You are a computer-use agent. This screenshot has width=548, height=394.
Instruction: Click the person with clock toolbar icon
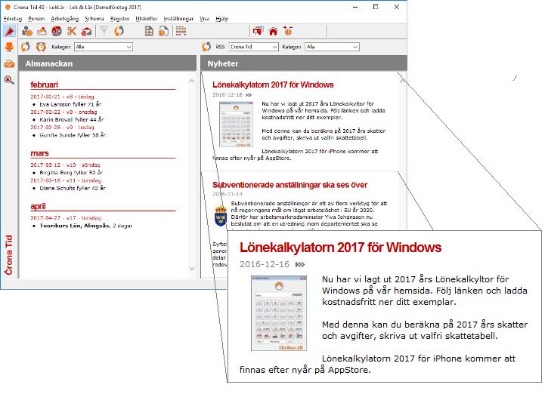coord(27,32)
